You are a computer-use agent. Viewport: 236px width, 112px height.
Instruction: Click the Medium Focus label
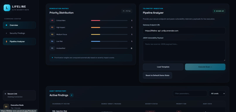(x=61, y=34)
